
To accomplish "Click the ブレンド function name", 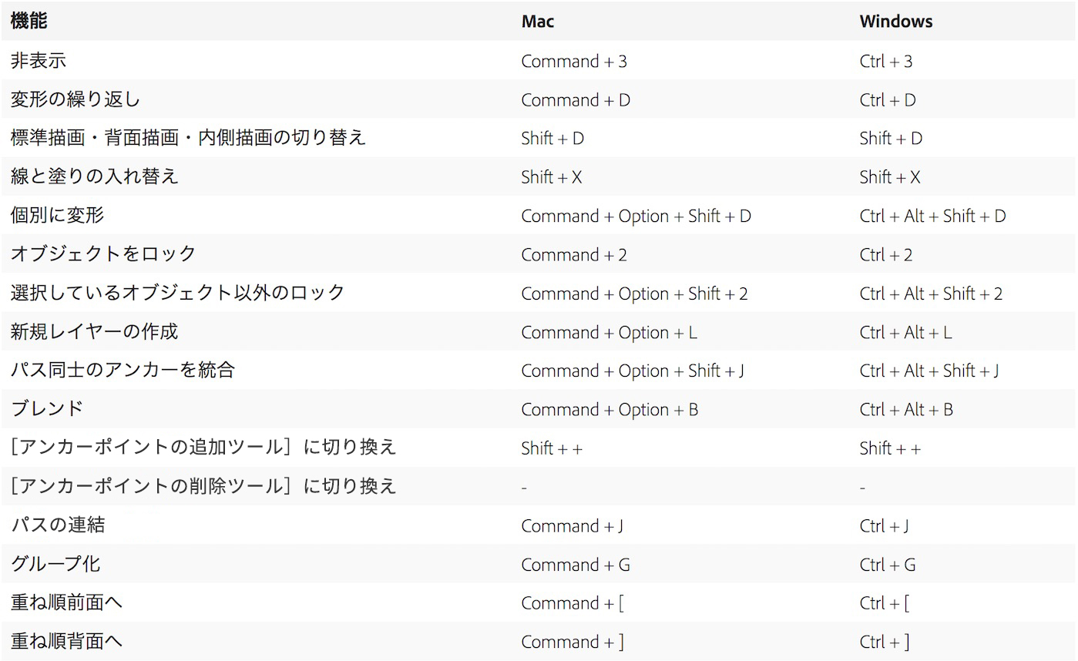I will (47, 409).
